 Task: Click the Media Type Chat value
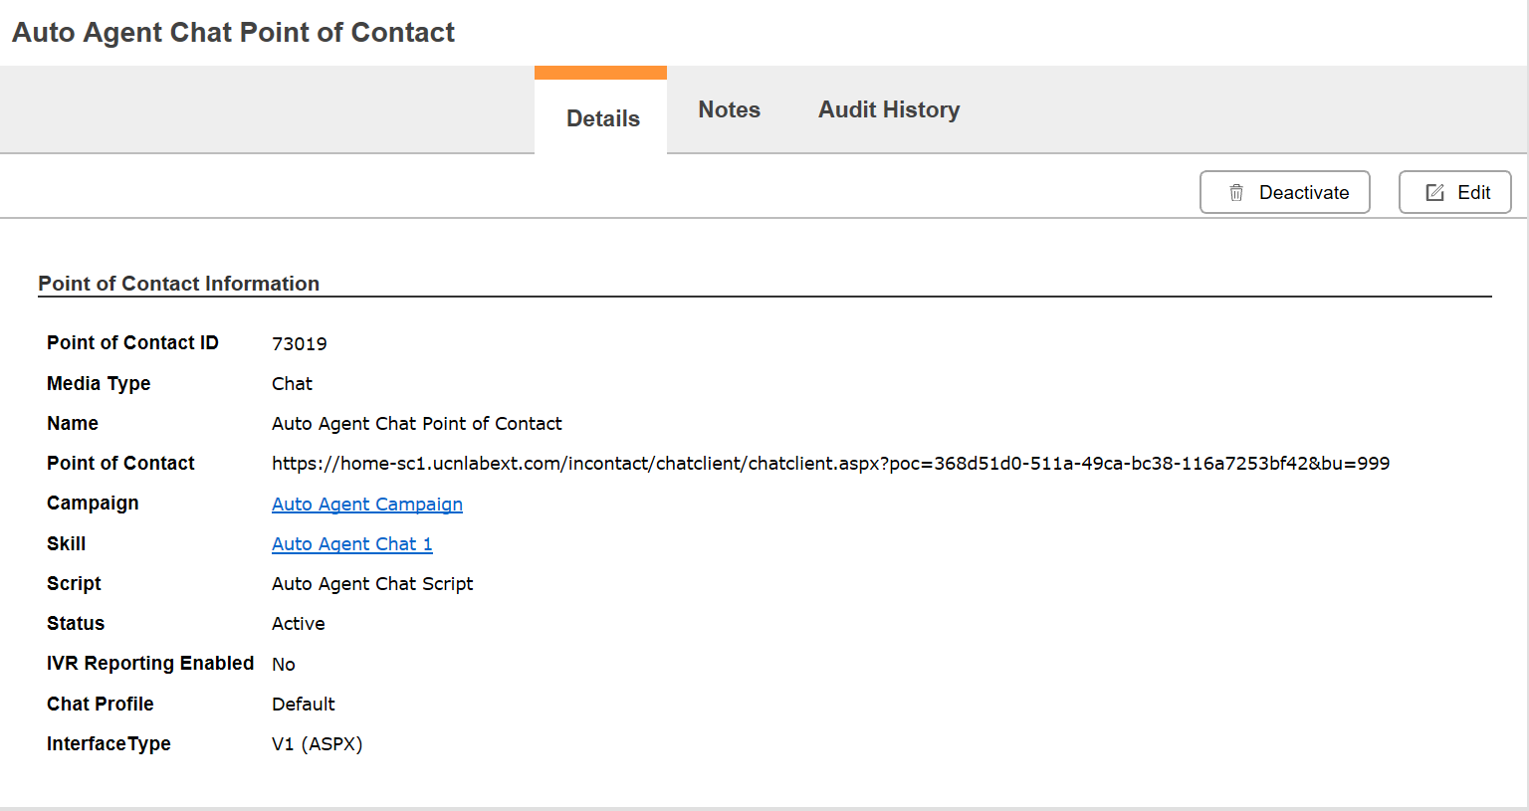292,383
